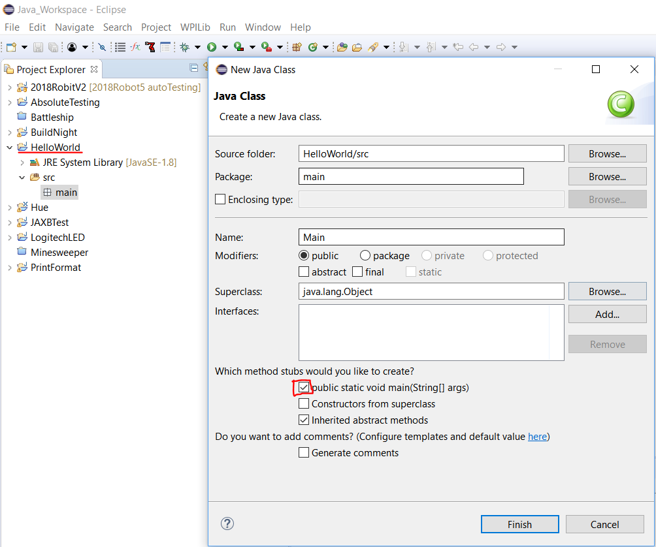Check the abstract modifier checkbox
The height and width of the screenshot is (547, 656).
(304, 272)
